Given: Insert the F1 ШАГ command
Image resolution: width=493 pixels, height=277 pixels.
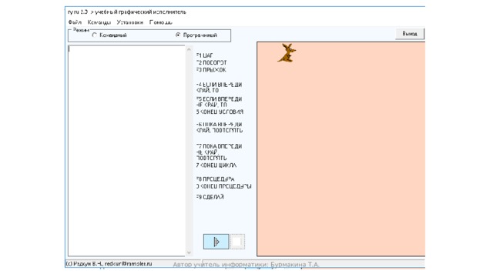Looking at the screenshot, I should click(x=205, y=55).
